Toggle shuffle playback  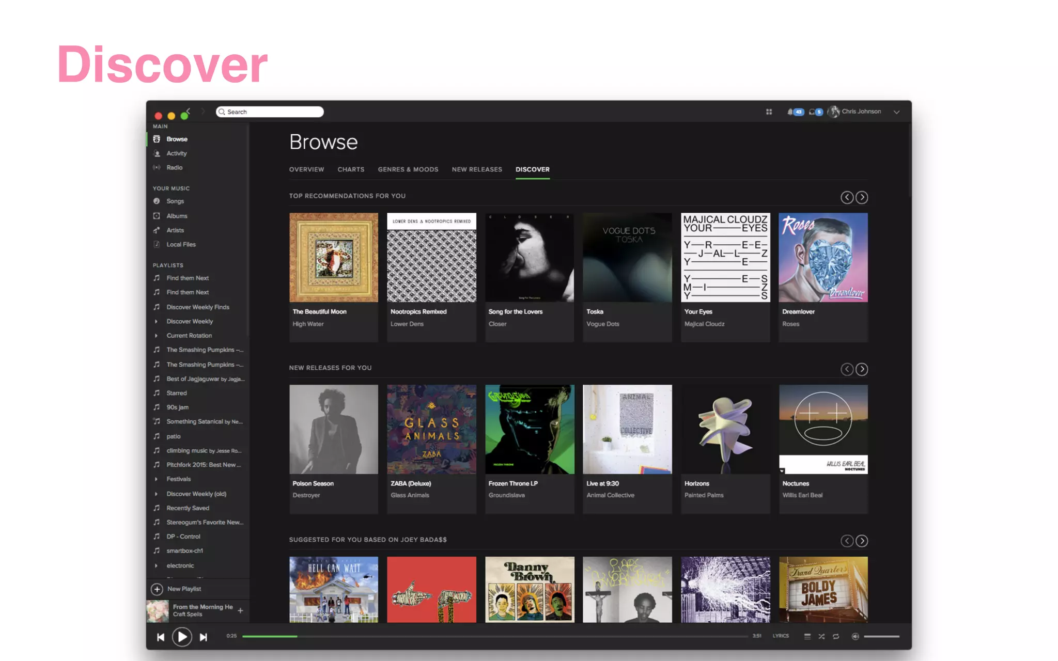pyautogui.click(x=821, y=637)
